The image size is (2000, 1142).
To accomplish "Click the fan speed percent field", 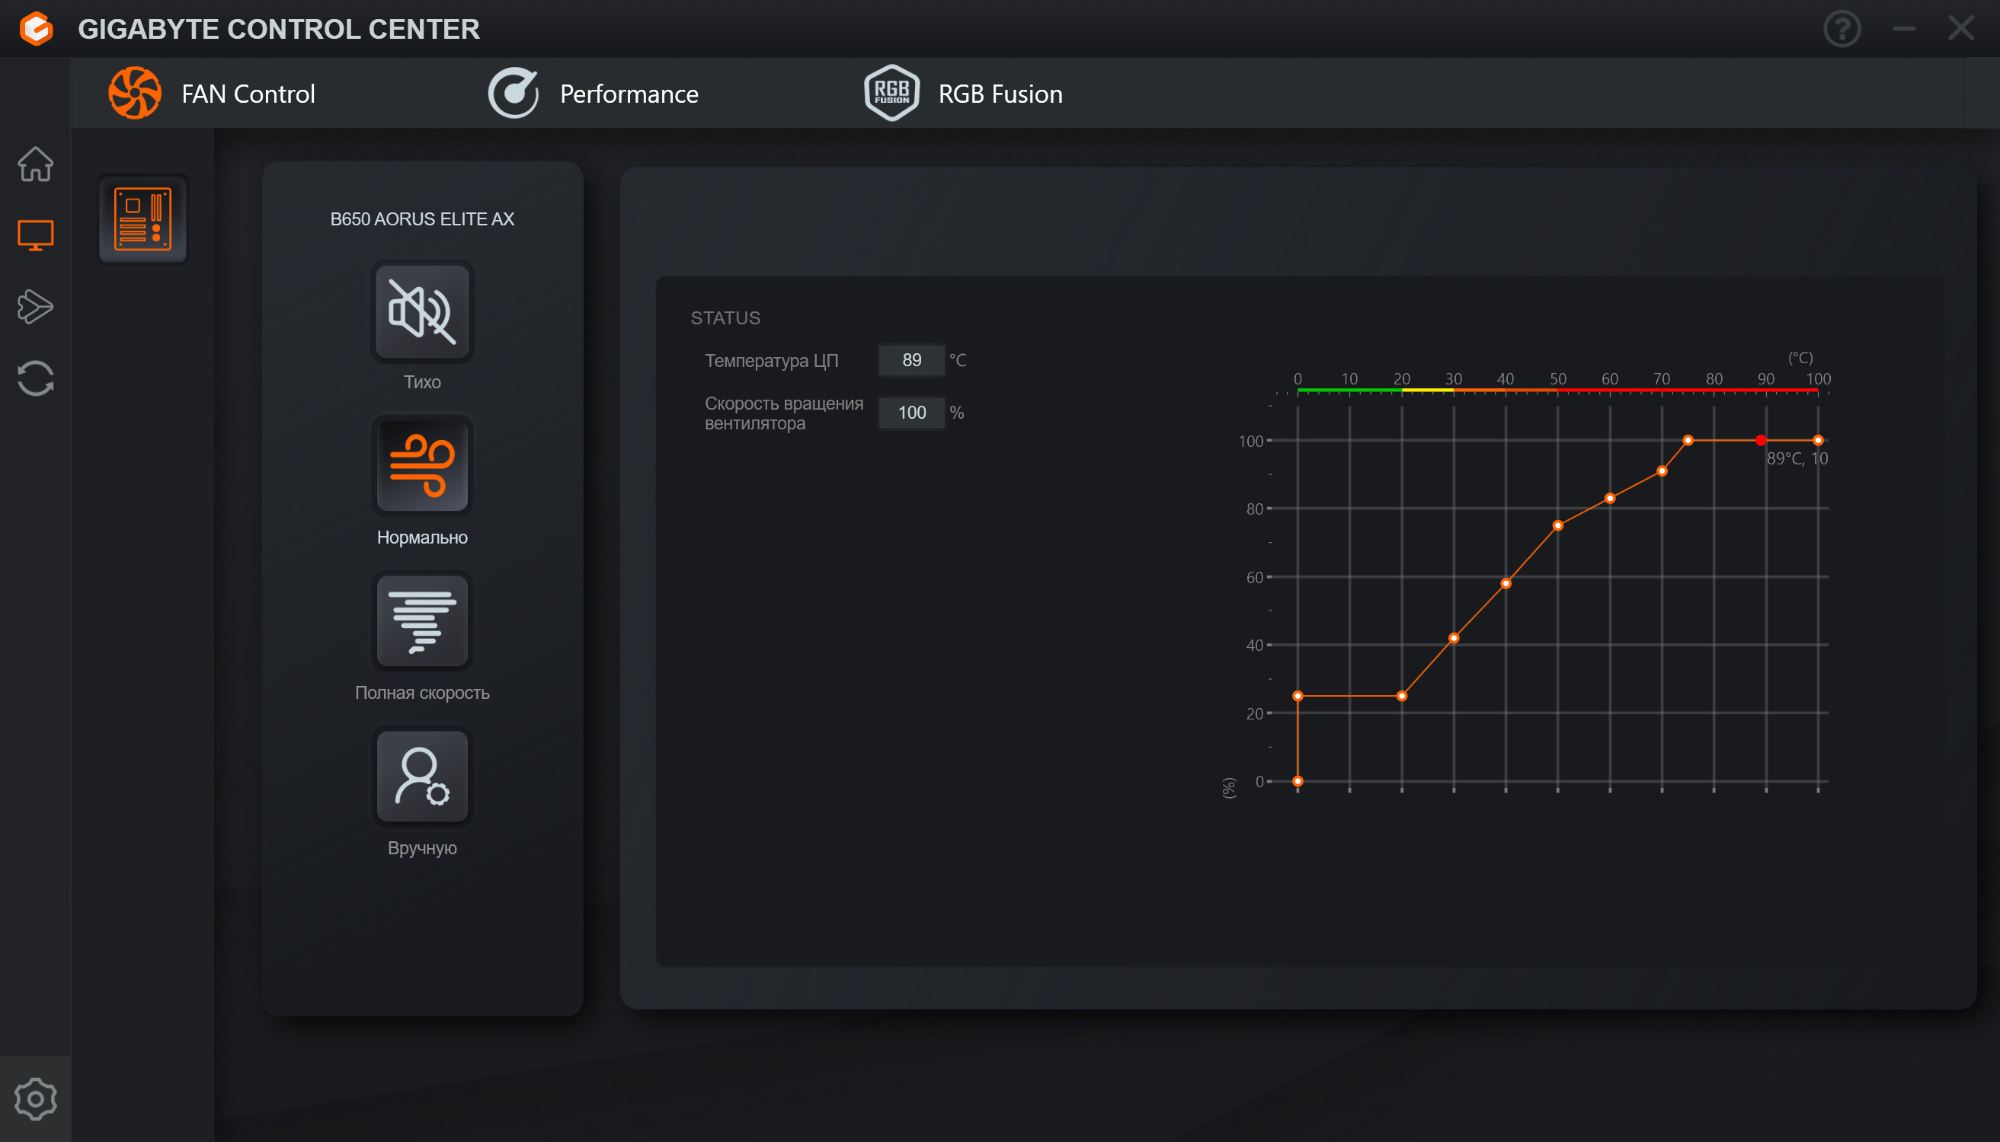I will point(911,413).
